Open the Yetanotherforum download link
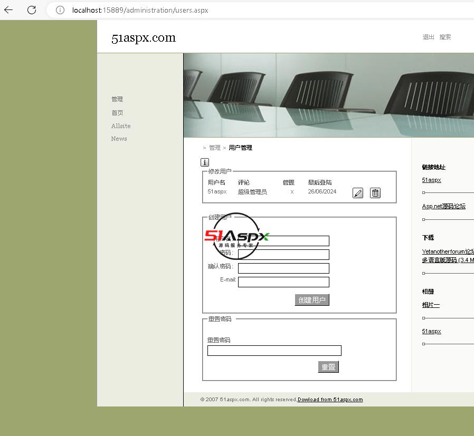474x436 pixels. (448, 256)
